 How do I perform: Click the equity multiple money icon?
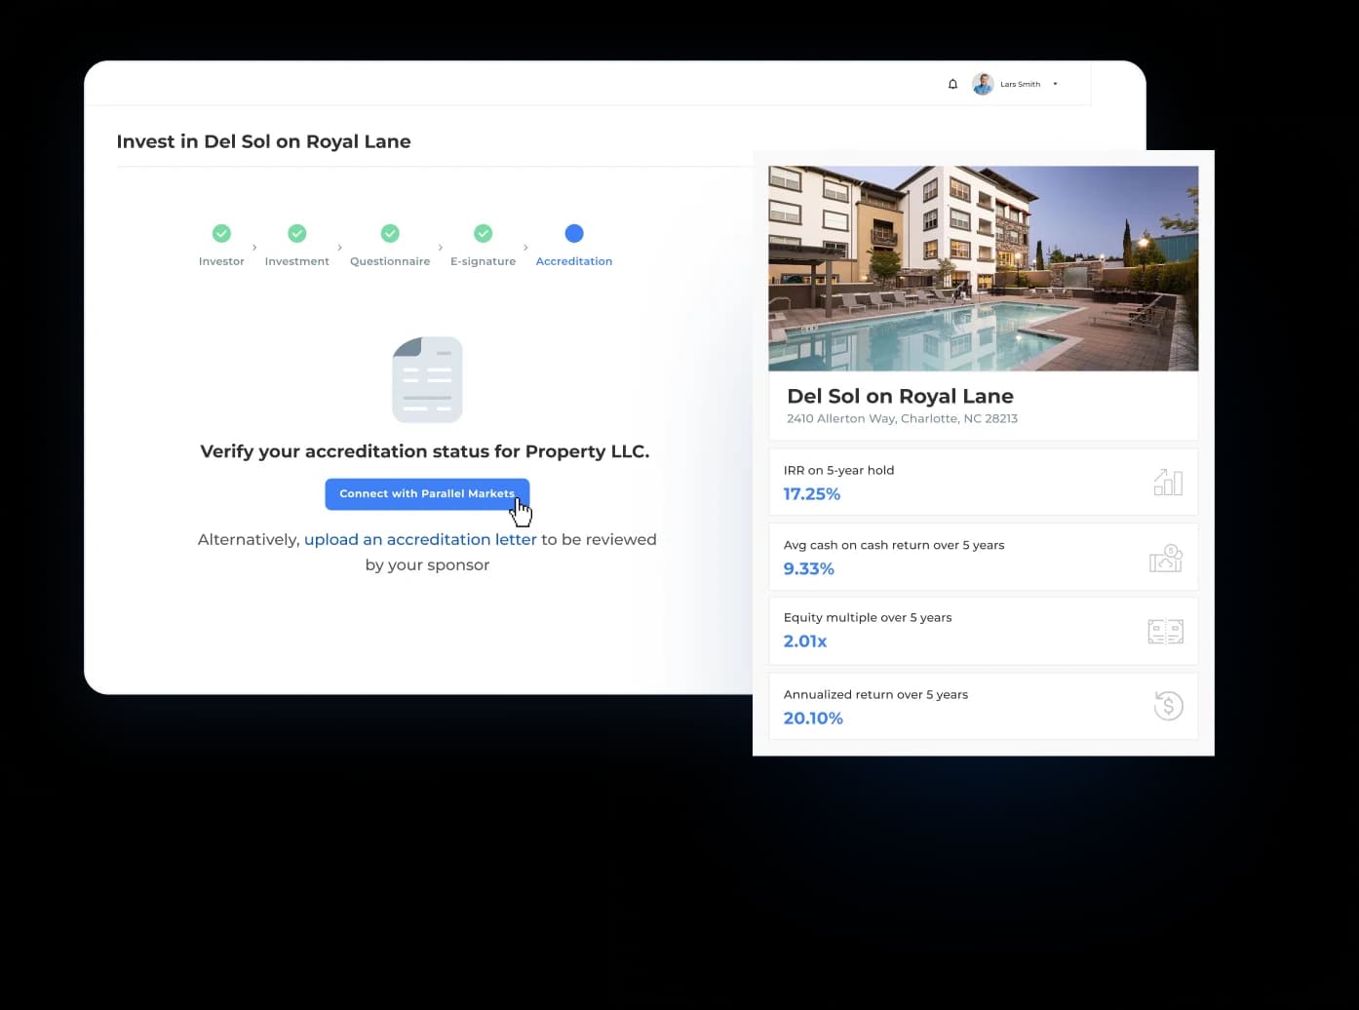(1165, 632)
